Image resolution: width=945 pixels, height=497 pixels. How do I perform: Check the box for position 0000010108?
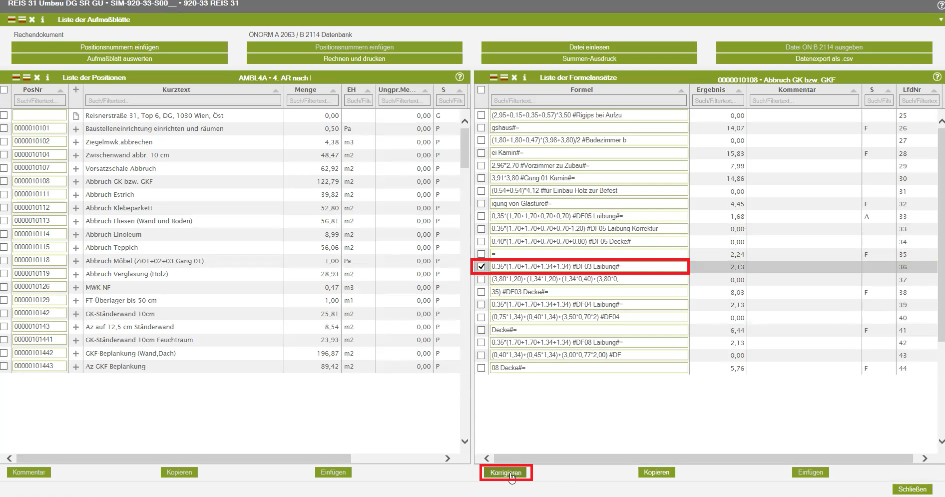coord(4,181)
